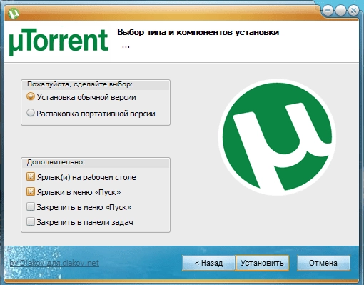Go back with the < Назад button

(208, 263)
